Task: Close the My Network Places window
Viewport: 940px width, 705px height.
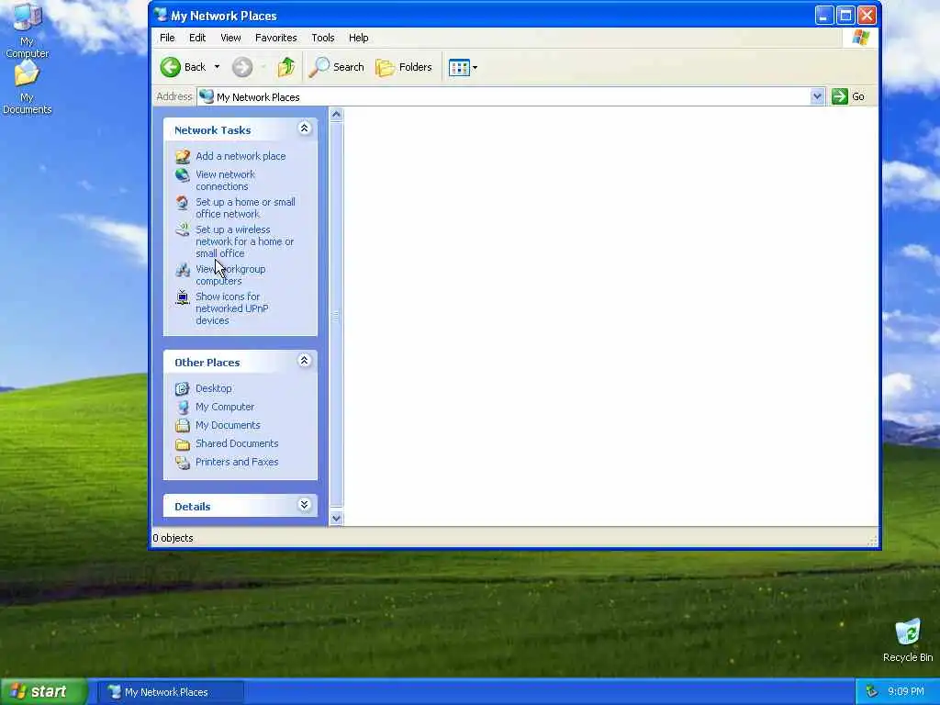Action: coord(867,15)
